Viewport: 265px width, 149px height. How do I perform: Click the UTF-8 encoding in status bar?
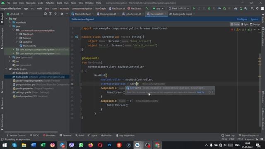[x=240, y=139]
